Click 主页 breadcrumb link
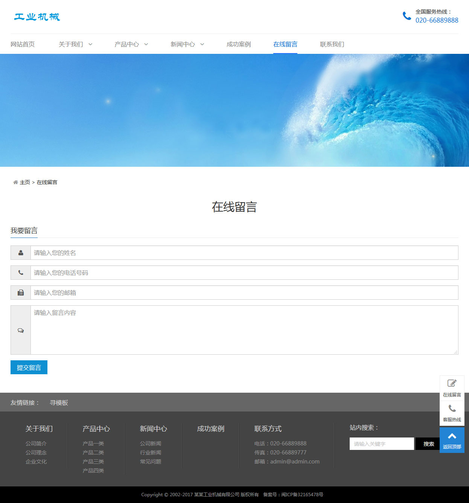 coord(25,182)
